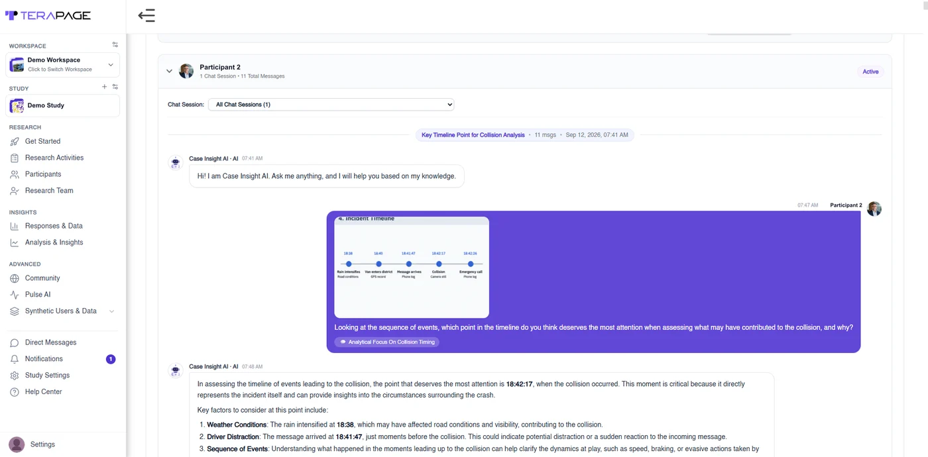Screen dimensions: 928x457
Task: Open the Demo Workspace switcher
Action: (63, 64)
